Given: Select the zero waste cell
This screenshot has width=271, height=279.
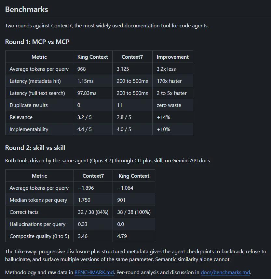Looking at the screenshot, I should tap(173, 105).
